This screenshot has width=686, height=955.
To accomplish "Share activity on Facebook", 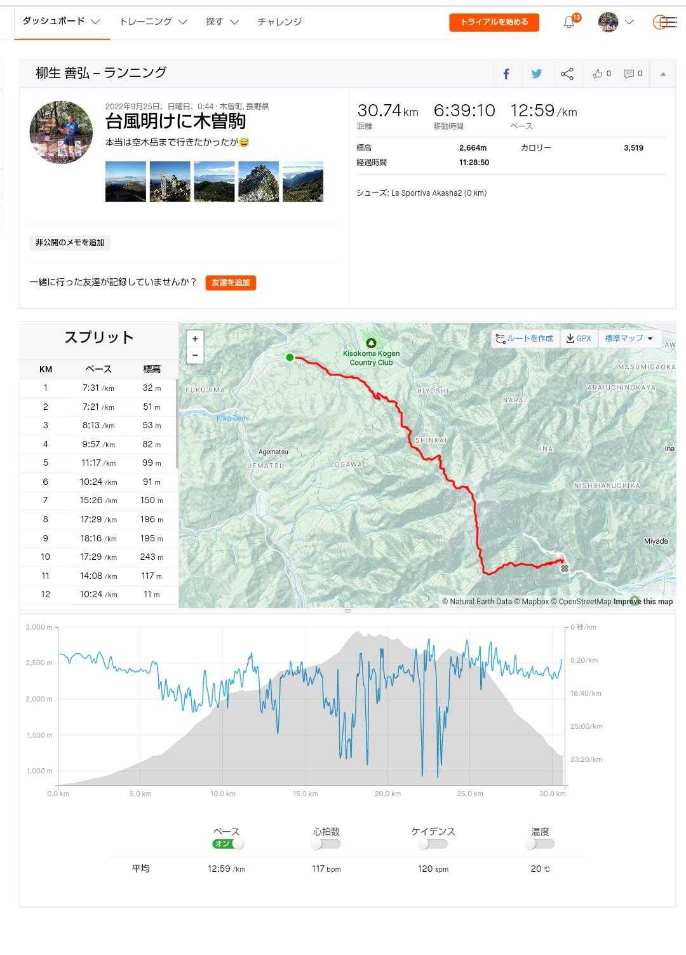I will 506,74.
